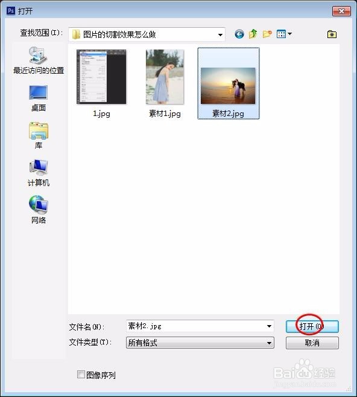Select 计算机 in the sidebar
This screenshot has height=397, width=357.
39,173
